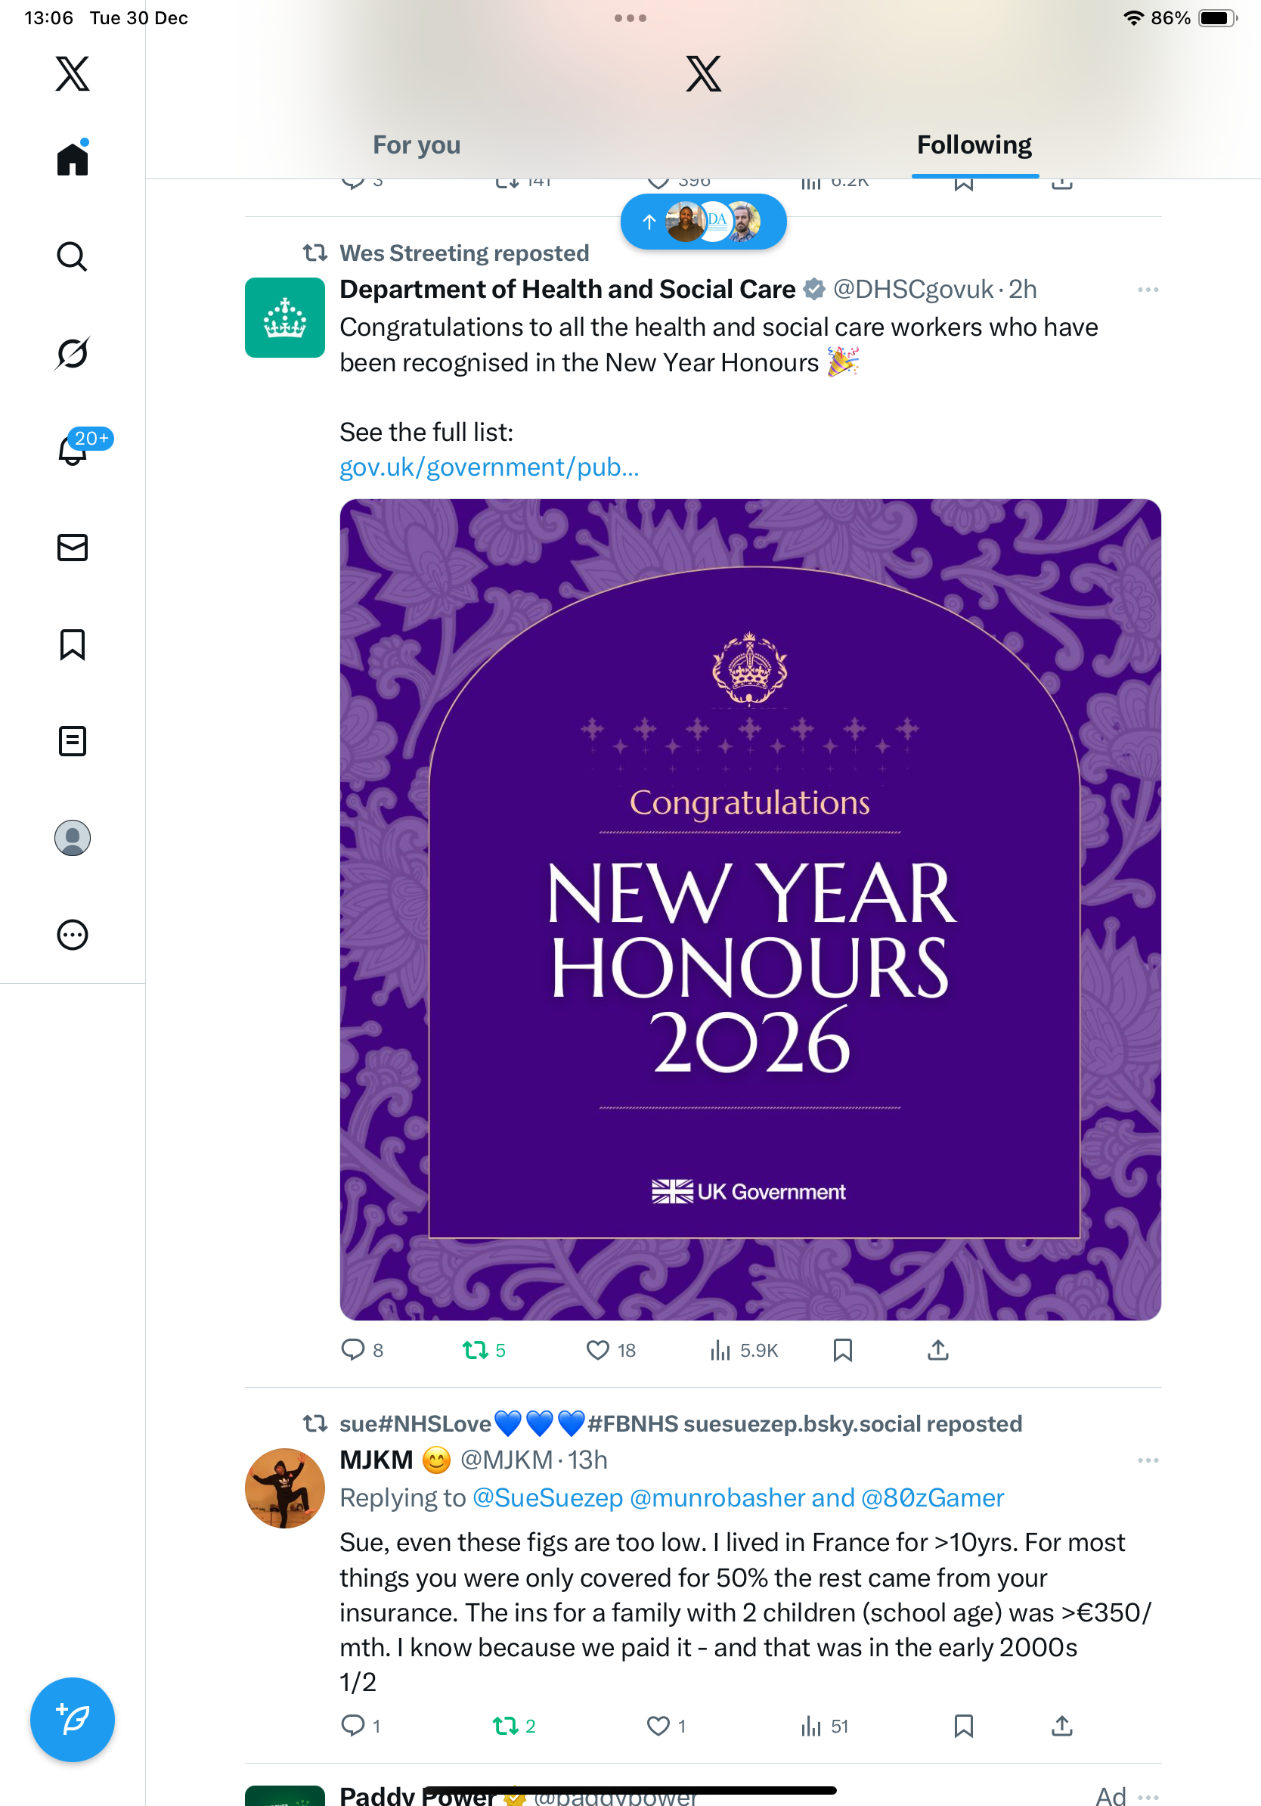Tap the new posts pill with avatars
The height and width of the screenshot is (1806, 1261).
point(703,222)
